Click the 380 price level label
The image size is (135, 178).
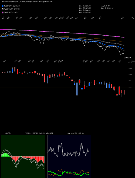tap(130, 75)
